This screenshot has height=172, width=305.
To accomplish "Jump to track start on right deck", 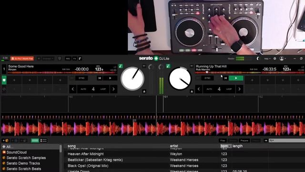I will tap(225, 78).
